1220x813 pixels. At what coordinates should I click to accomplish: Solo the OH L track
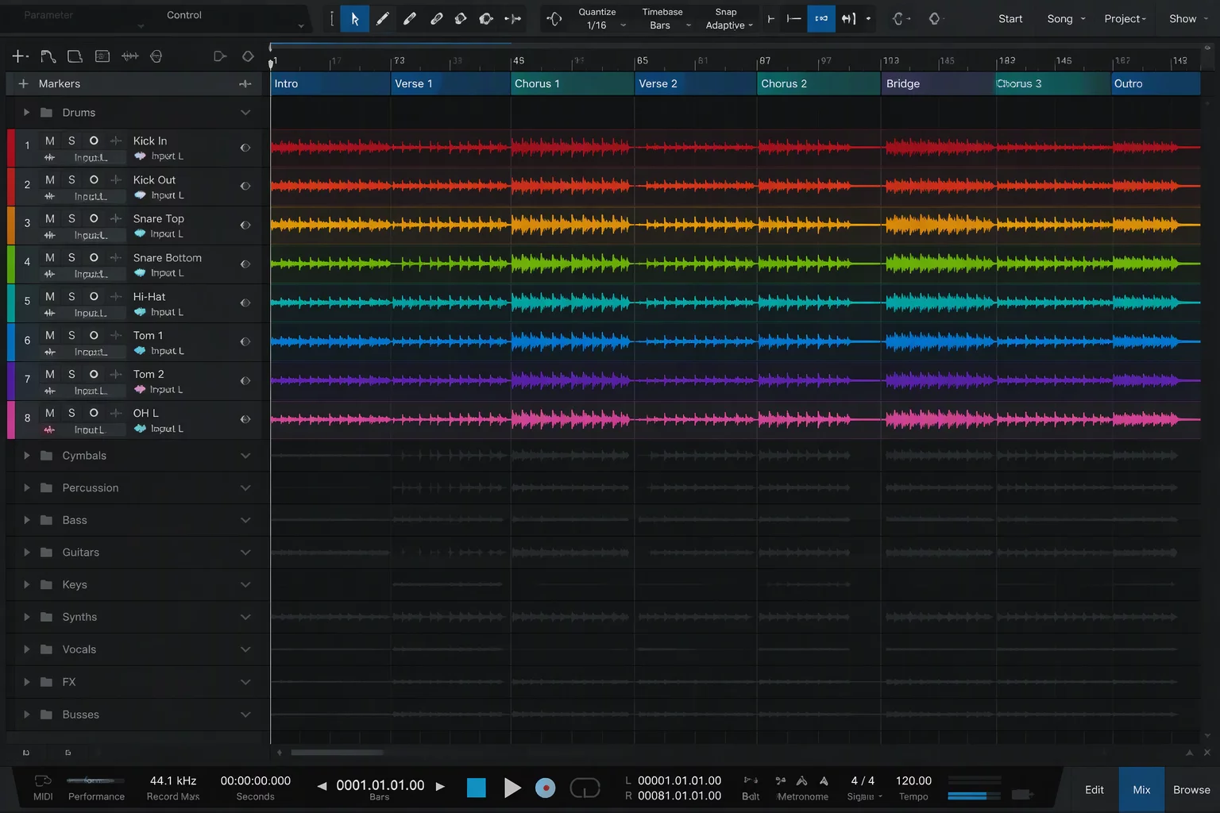71,413
